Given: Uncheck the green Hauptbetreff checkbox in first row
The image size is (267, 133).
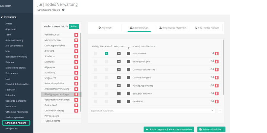Looking at the screenshot, I should pyautogui.click(x=107, y=53).
